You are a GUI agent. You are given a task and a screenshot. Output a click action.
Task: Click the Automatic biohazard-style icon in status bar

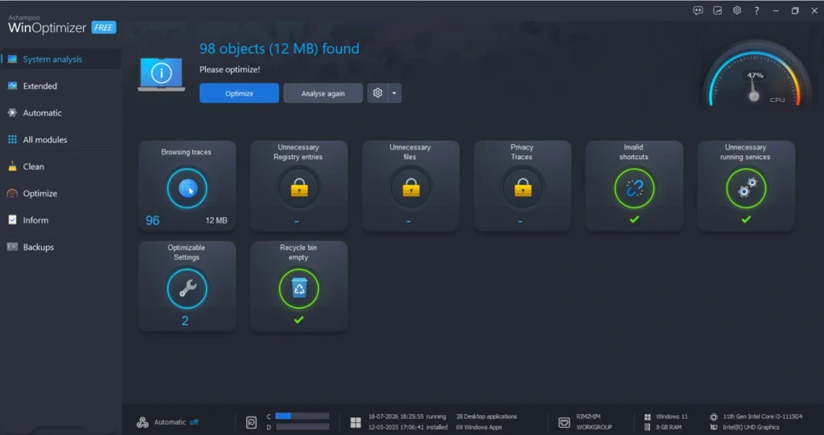pos(142,422)
